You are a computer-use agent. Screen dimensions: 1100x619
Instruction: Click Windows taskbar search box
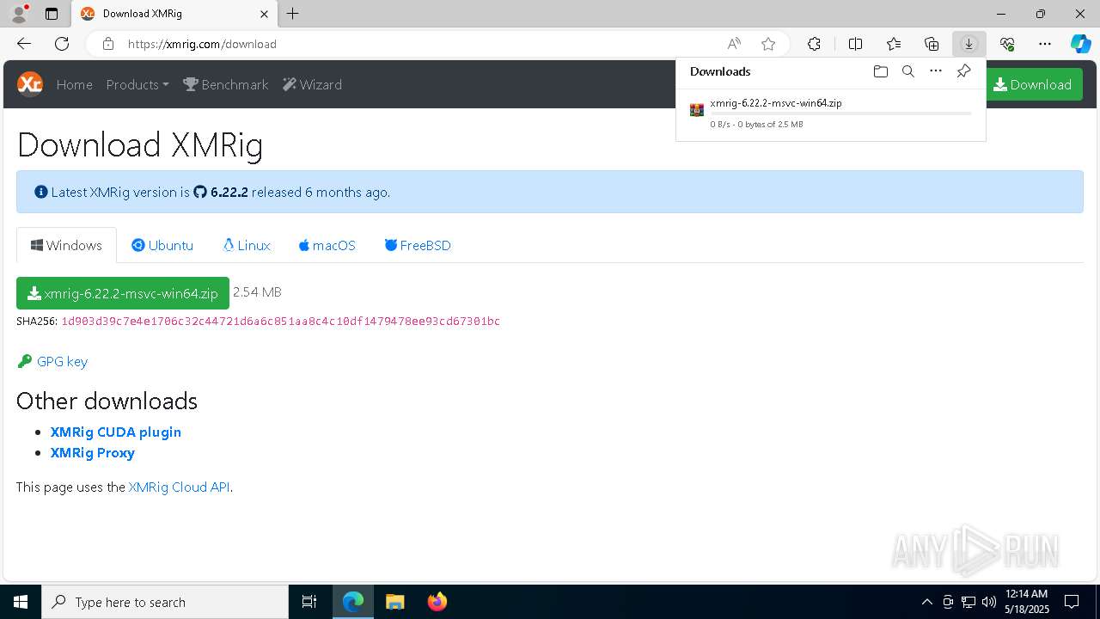(x=165, y=602)
